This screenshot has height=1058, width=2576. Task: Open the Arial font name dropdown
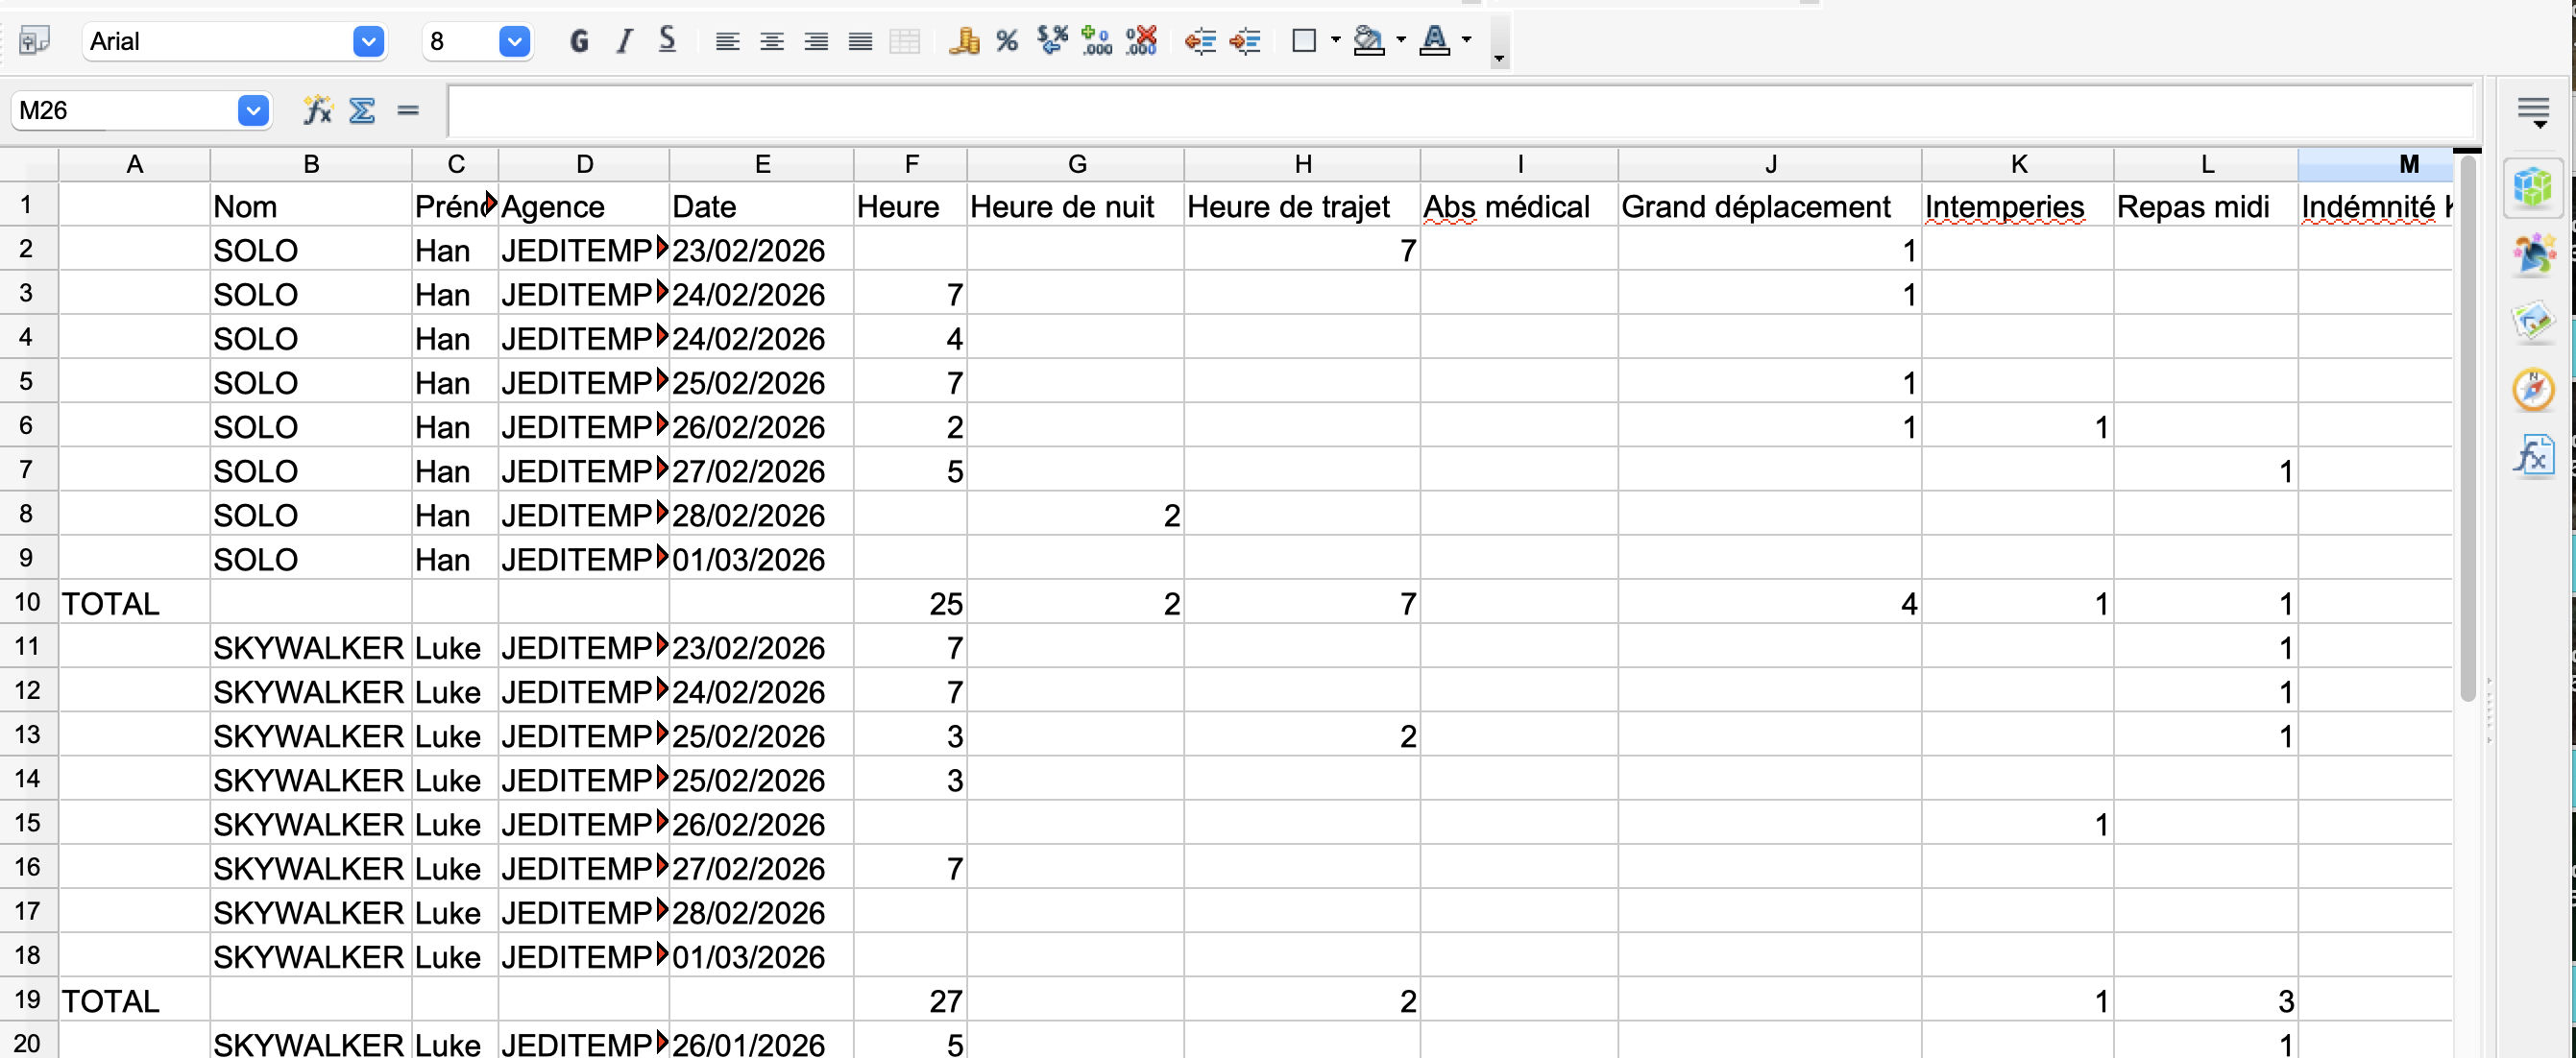point(369,41)
